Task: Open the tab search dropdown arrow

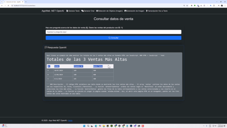Action: point(2,2)
